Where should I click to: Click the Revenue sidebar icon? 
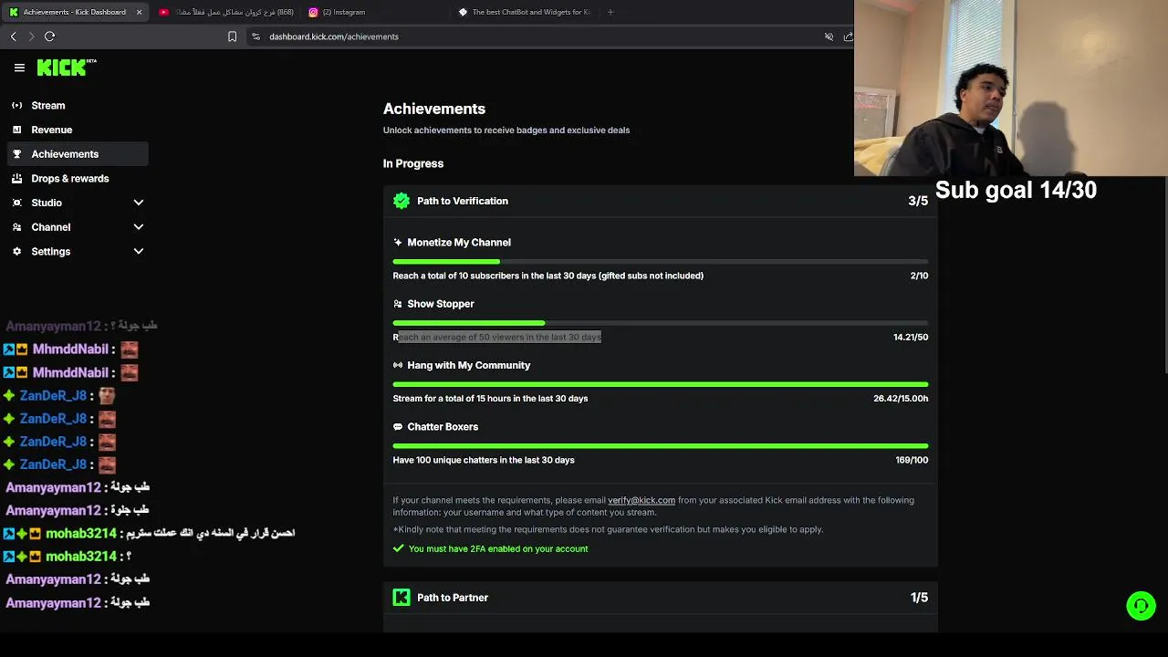point(16,130)
